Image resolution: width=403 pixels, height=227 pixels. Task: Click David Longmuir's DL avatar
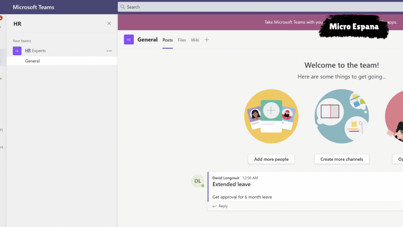pyautogui.click(x=198, y=181)
